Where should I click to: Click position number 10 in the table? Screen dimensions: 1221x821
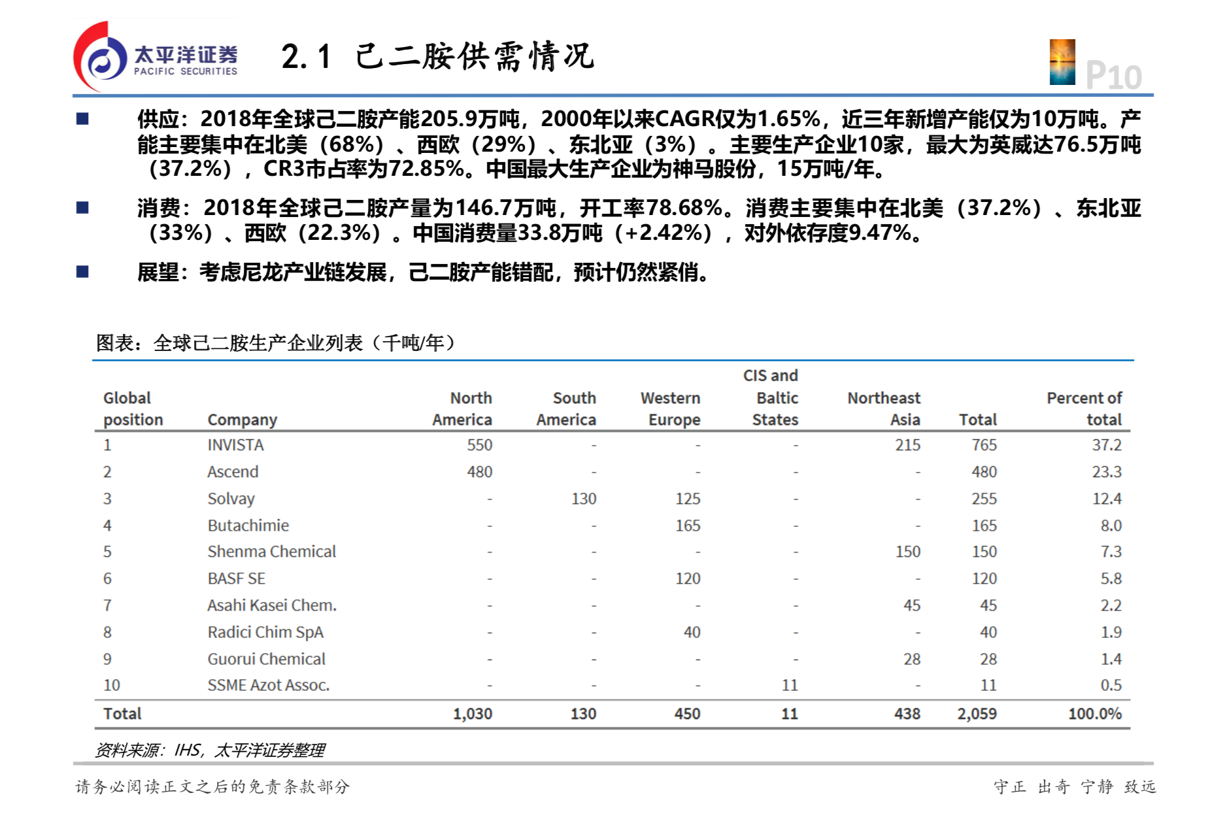[112, 685]
